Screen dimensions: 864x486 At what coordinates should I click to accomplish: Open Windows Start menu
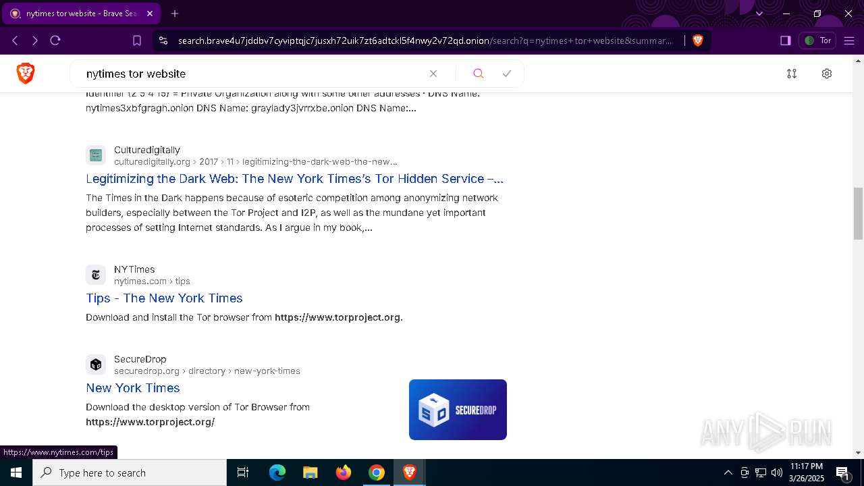point(16,473)
